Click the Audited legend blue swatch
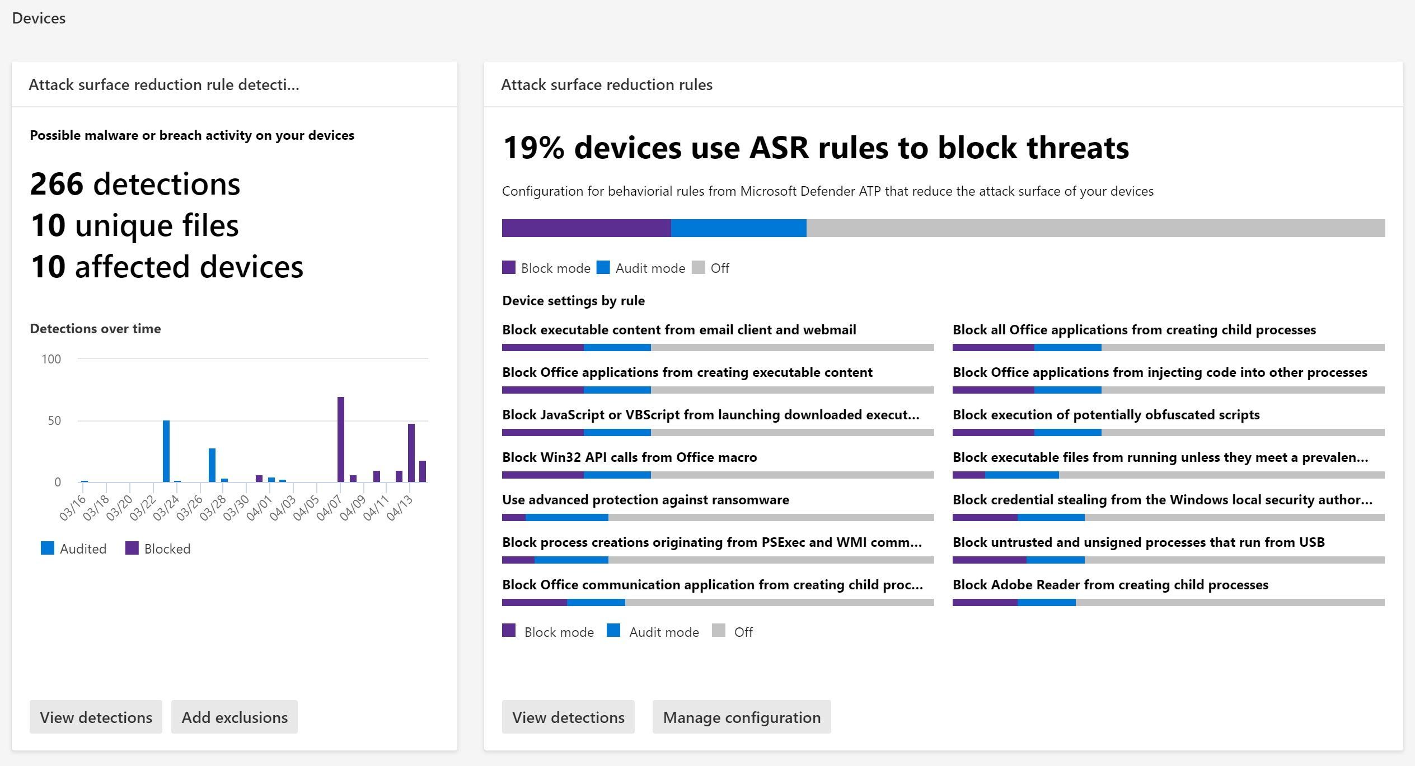The height and width of the screenshot is (766, 1415). 48,548
